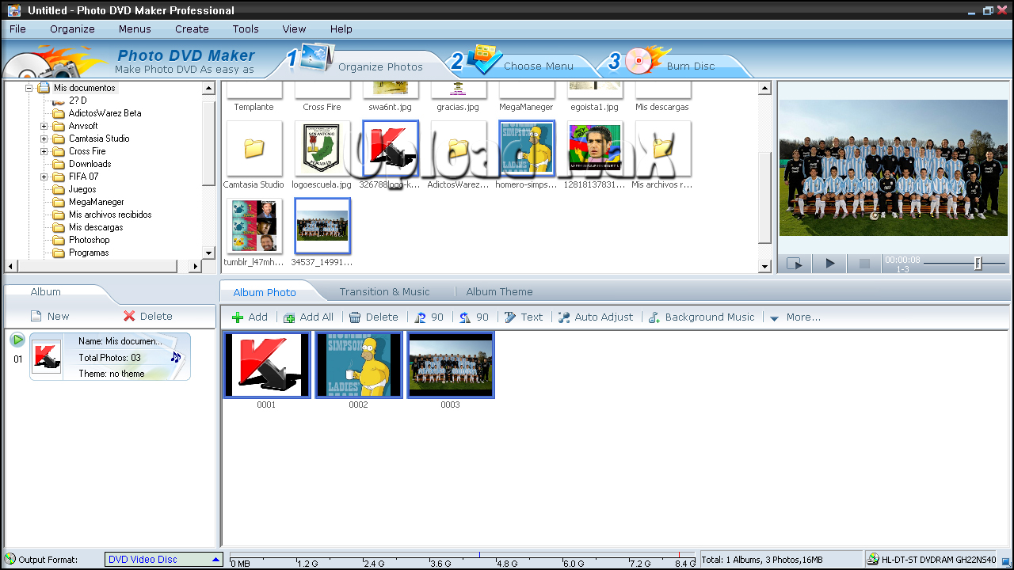Go to step 2 Choose Menu

[x=539, y=66]
